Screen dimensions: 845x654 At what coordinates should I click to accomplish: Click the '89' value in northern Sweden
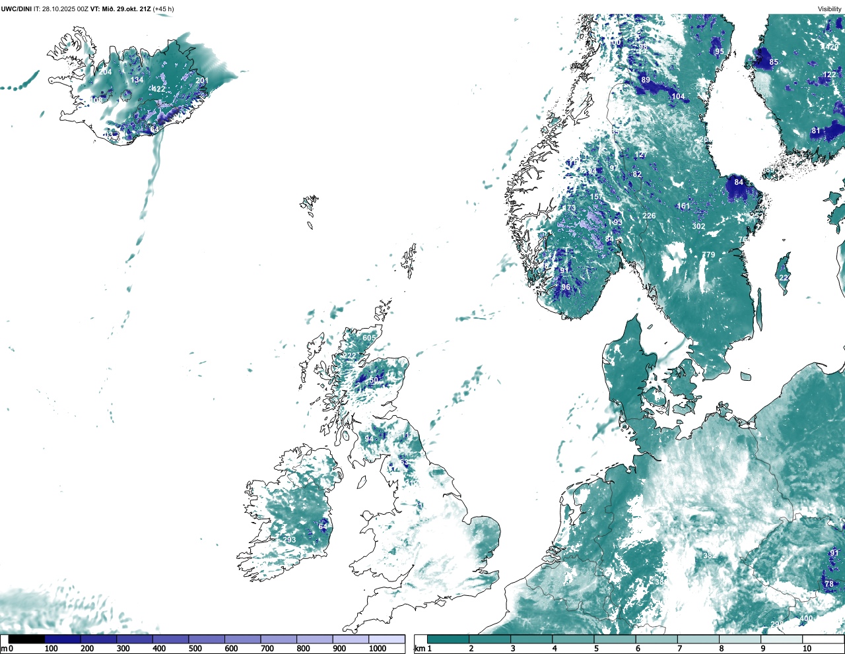pyautogui.click(x=646, y=80)
